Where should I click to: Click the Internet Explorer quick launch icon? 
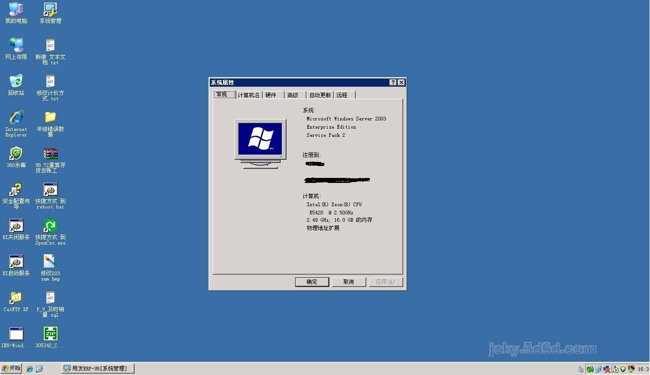pyautogui.click(x=30, y=369)
